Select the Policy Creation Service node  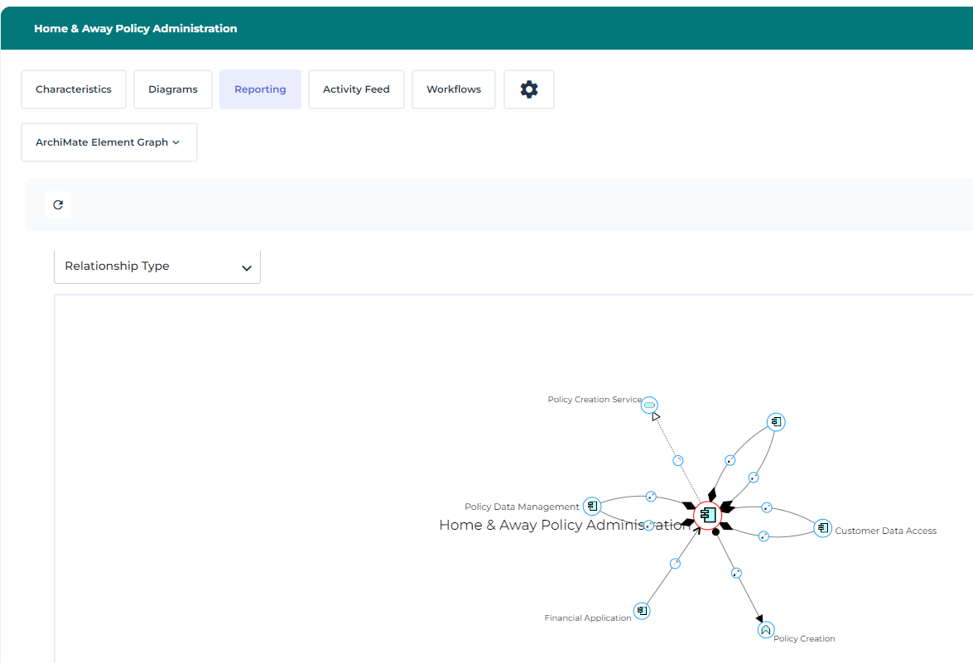click(x=649, y=404)
